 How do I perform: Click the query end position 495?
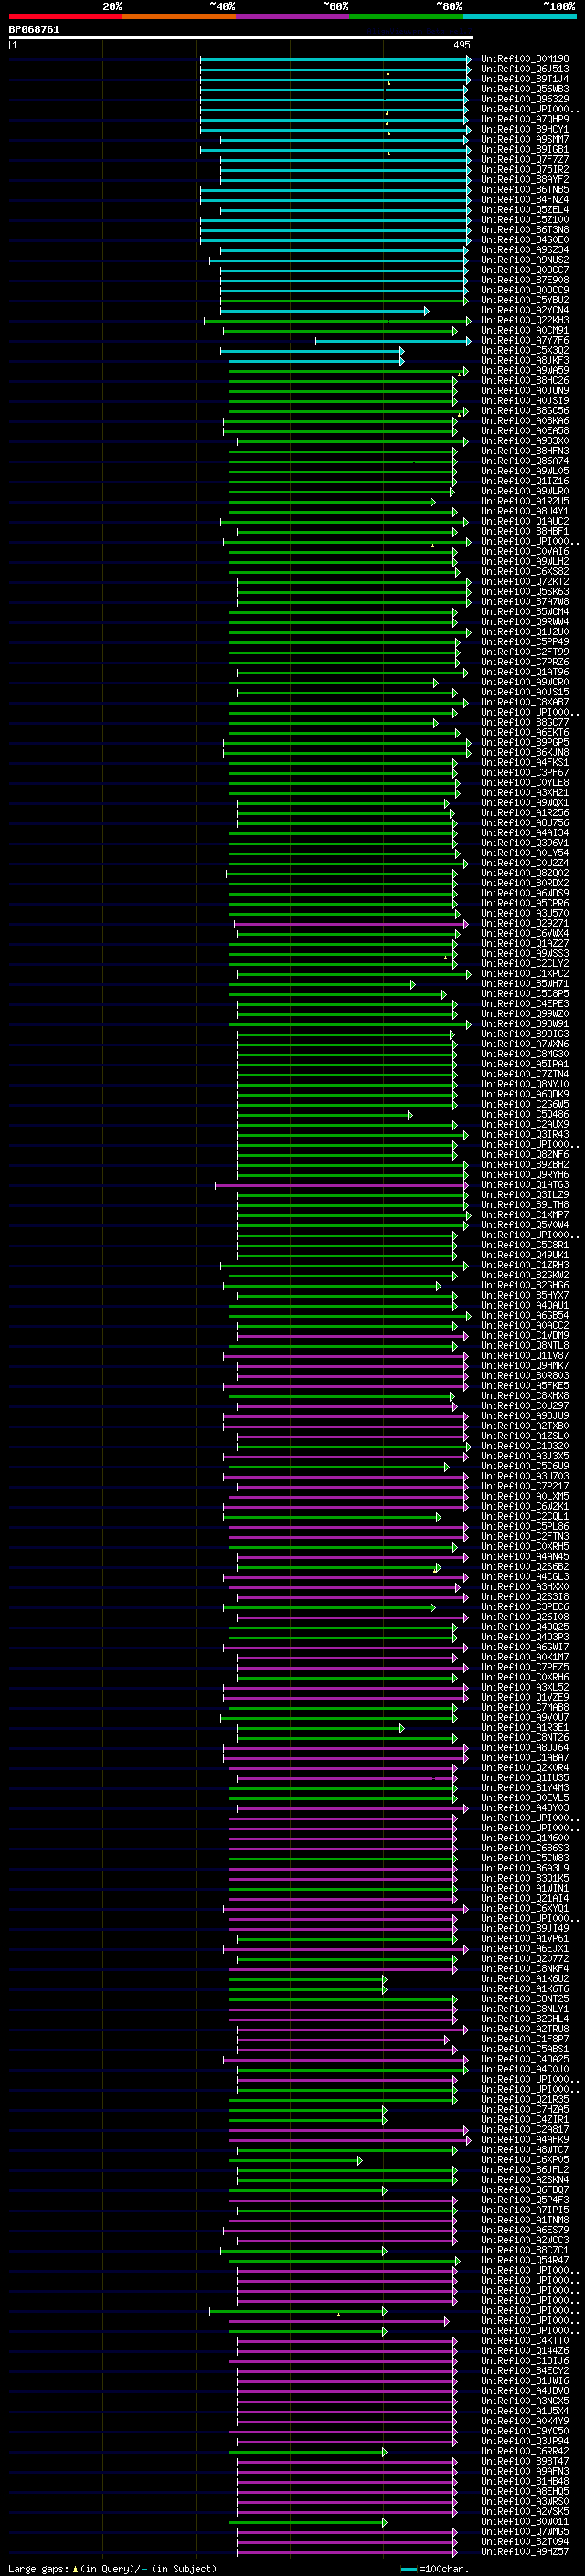click(x=461, y=45)
